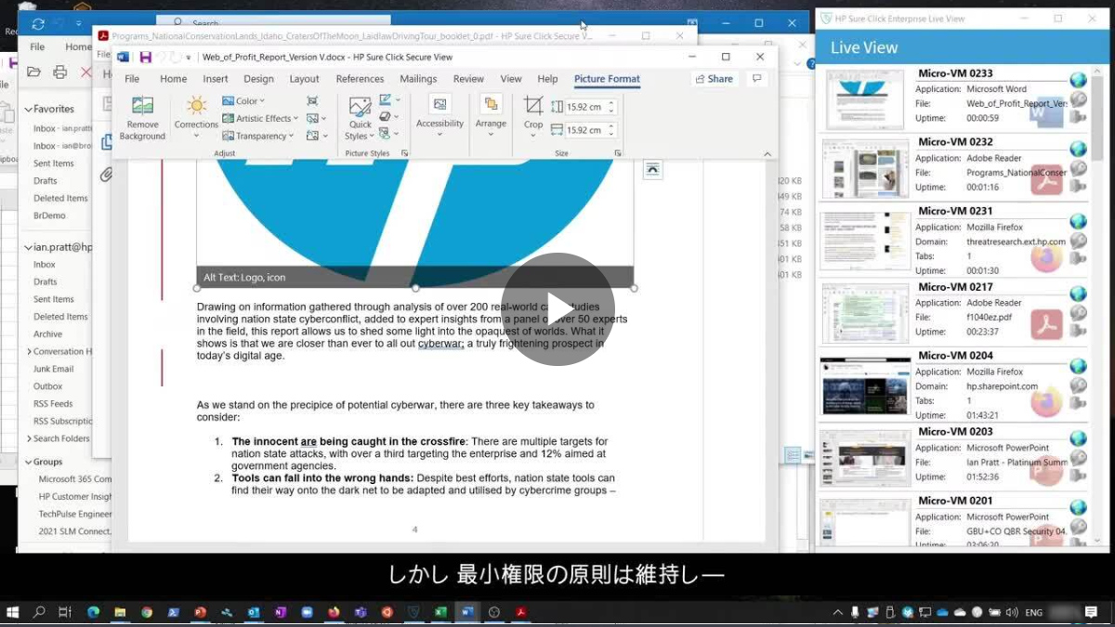
Task: Click the Picture Layout icon
Action: click(389, 134)
